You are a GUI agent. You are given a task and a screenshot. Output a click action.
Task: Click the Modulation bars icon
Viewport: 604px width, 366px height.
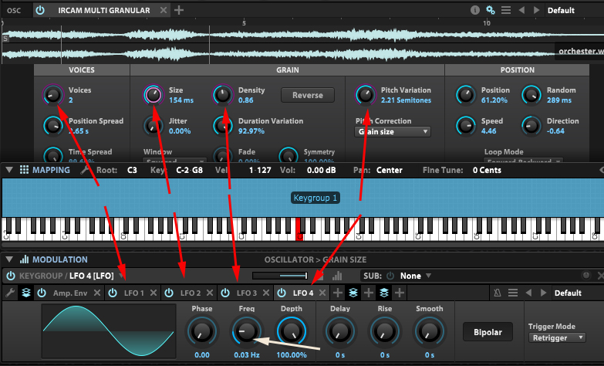[x=24, y=259]
